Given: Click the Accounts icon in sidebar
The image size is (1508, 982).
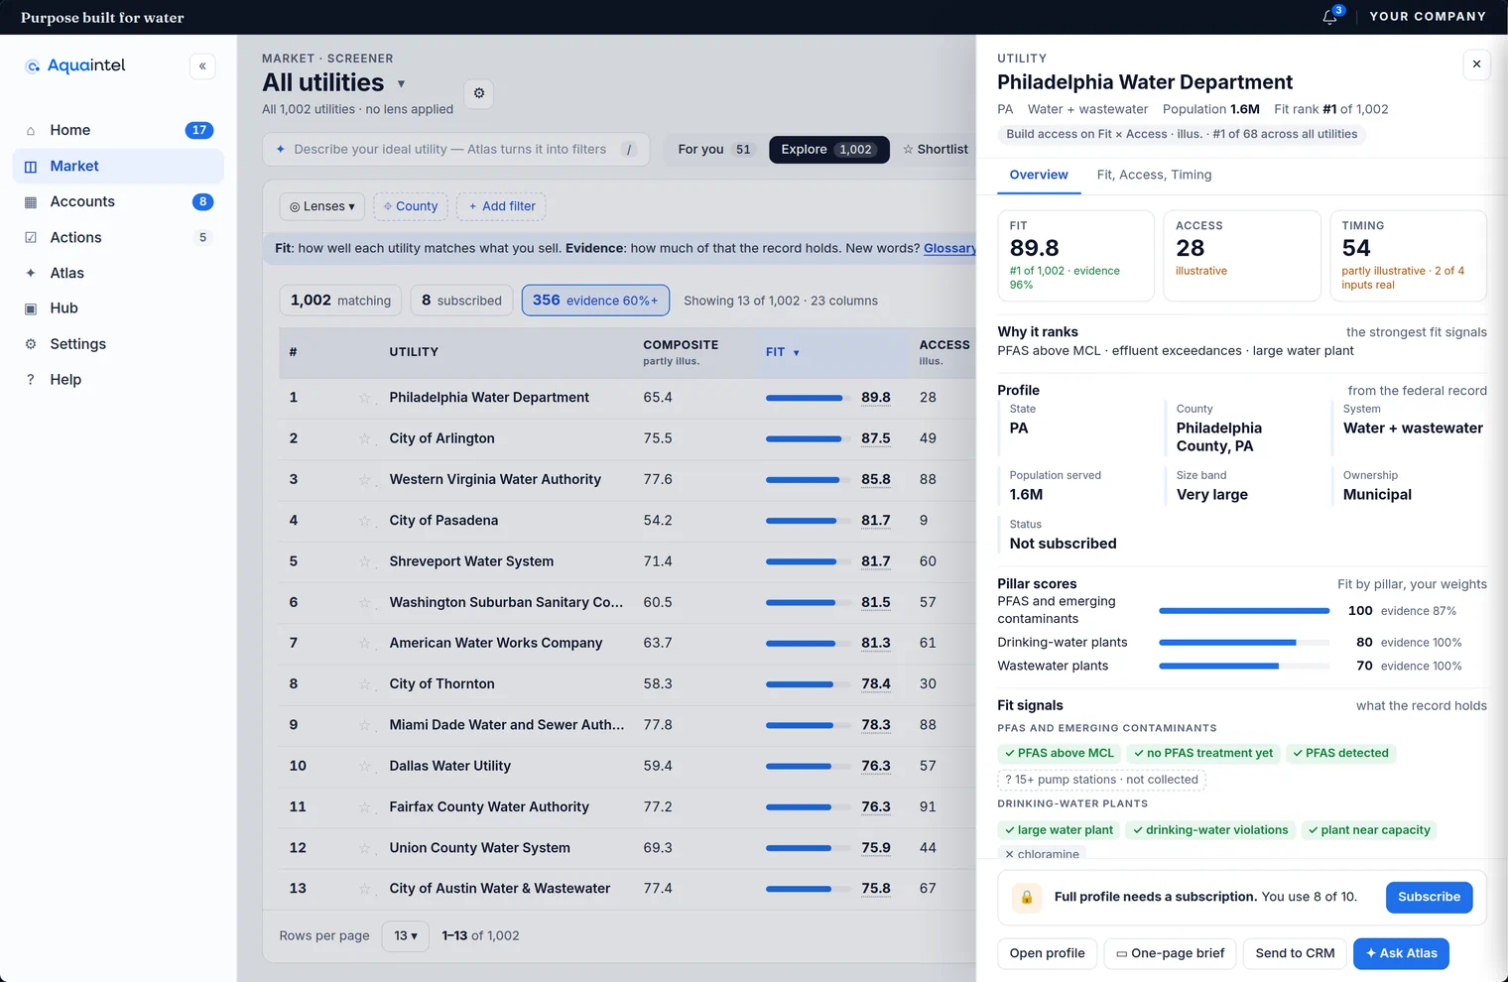Looking at the screenshot, I should tap(31, 201).
